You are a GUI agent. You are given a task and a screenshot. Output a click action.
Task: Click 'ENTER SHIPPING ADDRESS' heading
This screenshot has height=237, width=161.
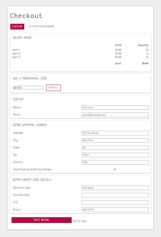point(30,125)
